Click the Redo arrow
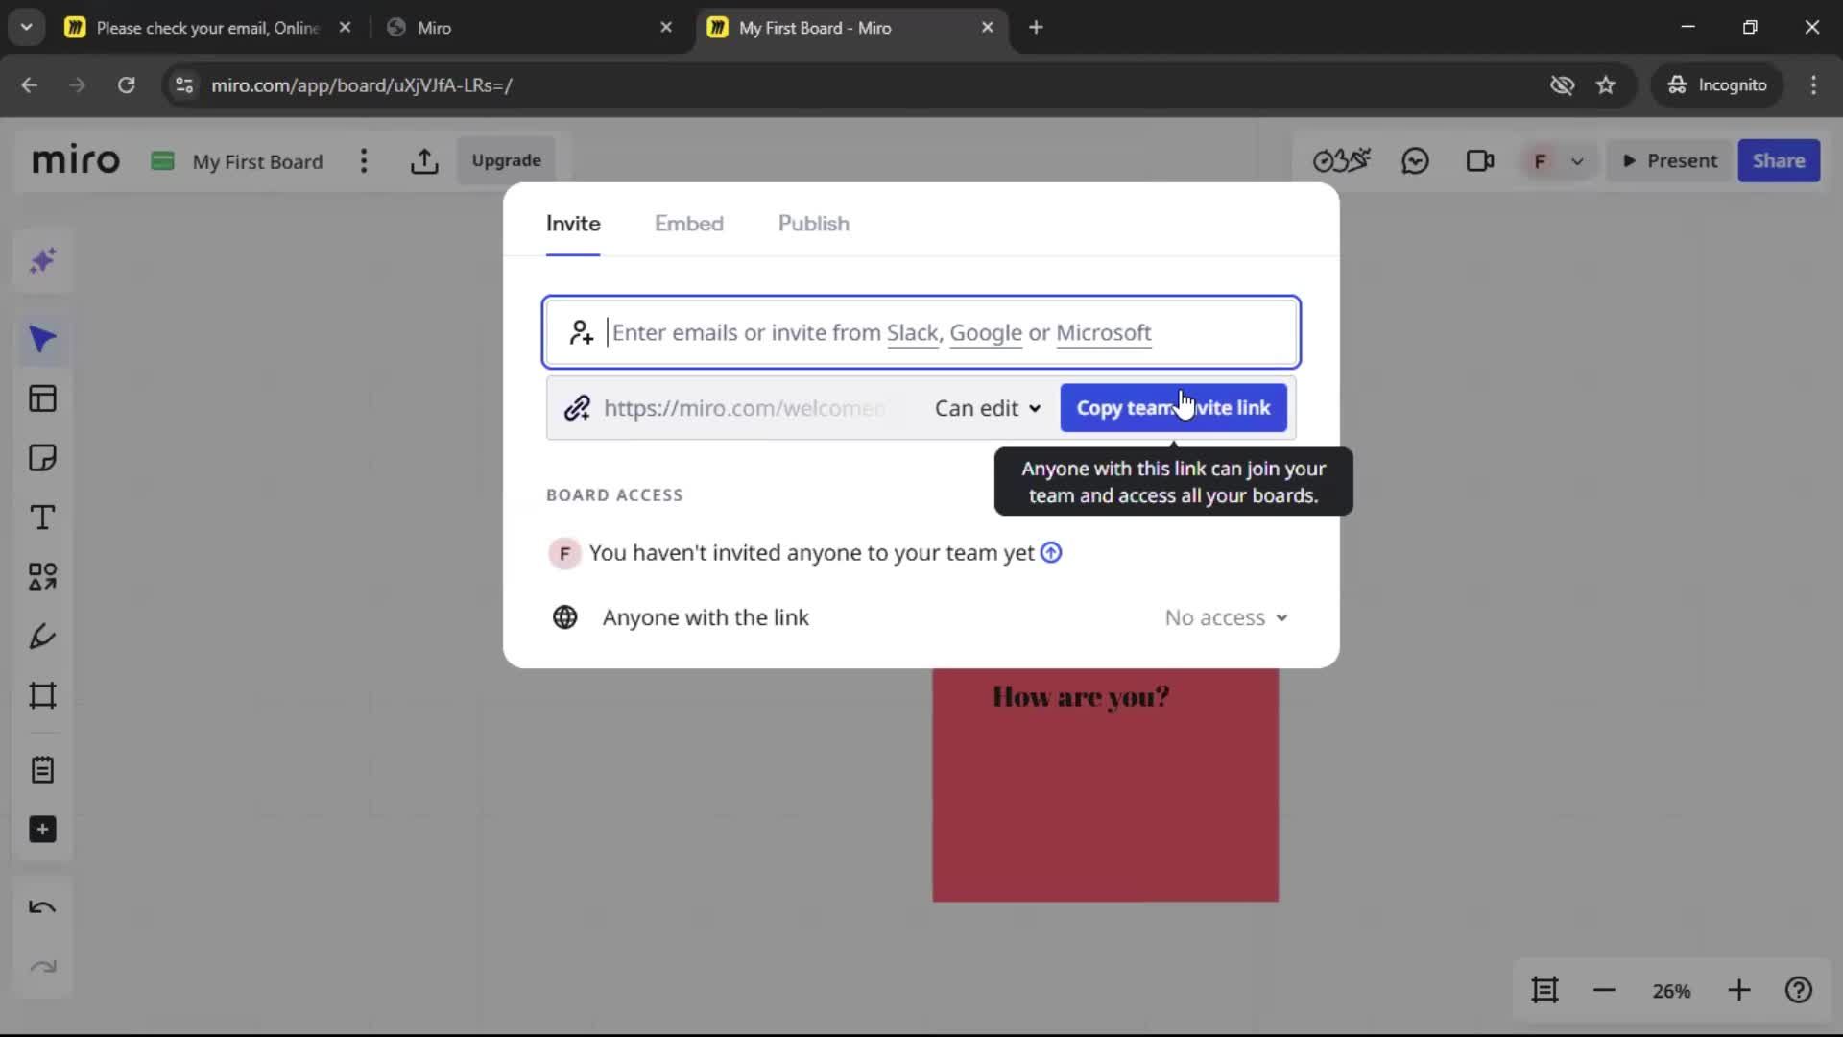 [42, 967]
